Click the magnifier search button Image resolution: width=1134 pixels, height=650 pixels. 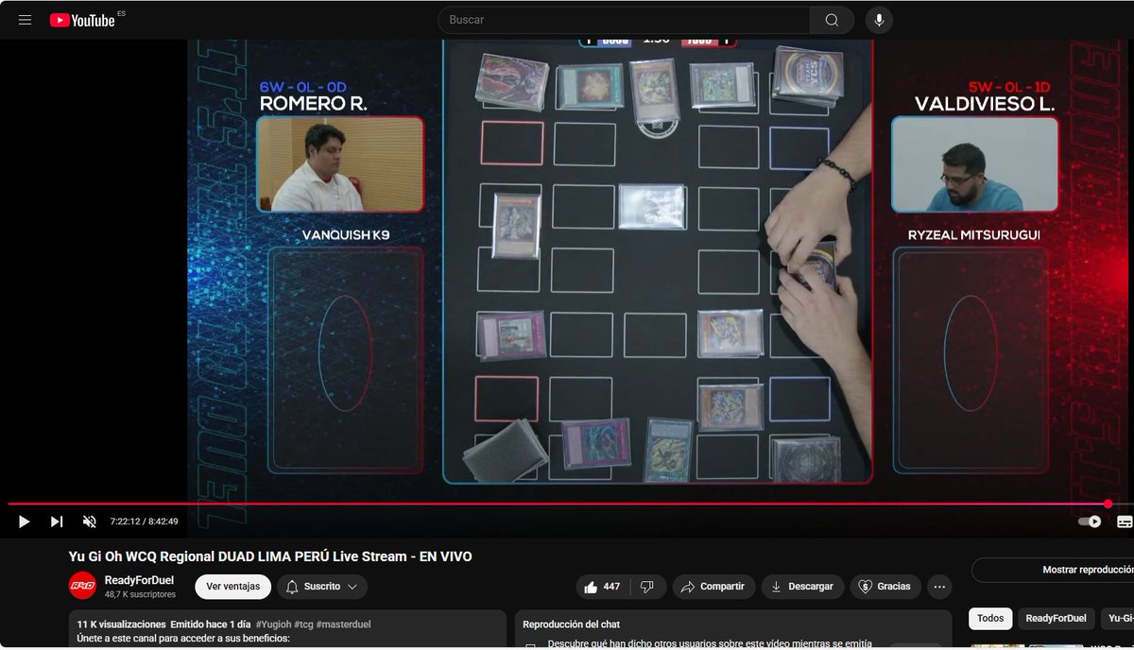click(x=832, y=20)
